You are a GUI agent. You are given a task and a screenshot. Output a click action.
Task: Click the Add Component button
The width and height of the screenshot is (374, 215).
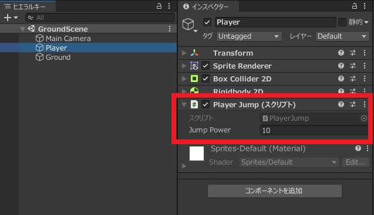275,191
